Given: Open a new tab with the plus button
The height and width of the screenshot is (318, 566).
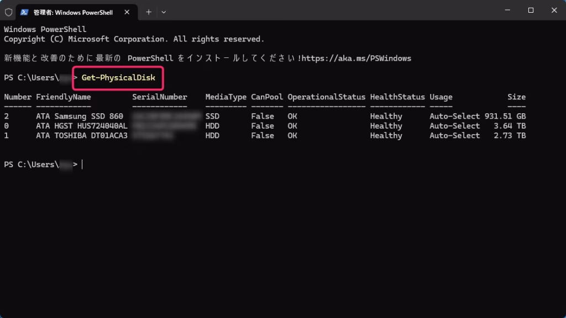Looking at the screenshot, I should coord(148,12).
